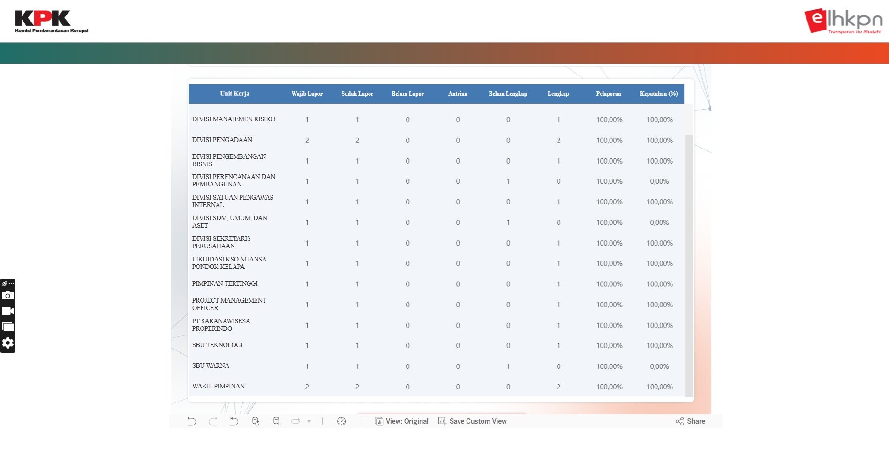Select DIVISI SEKRETARIS PERUSAHAAN label
This screenshot has height=462, width=889.
coord(221,242)
